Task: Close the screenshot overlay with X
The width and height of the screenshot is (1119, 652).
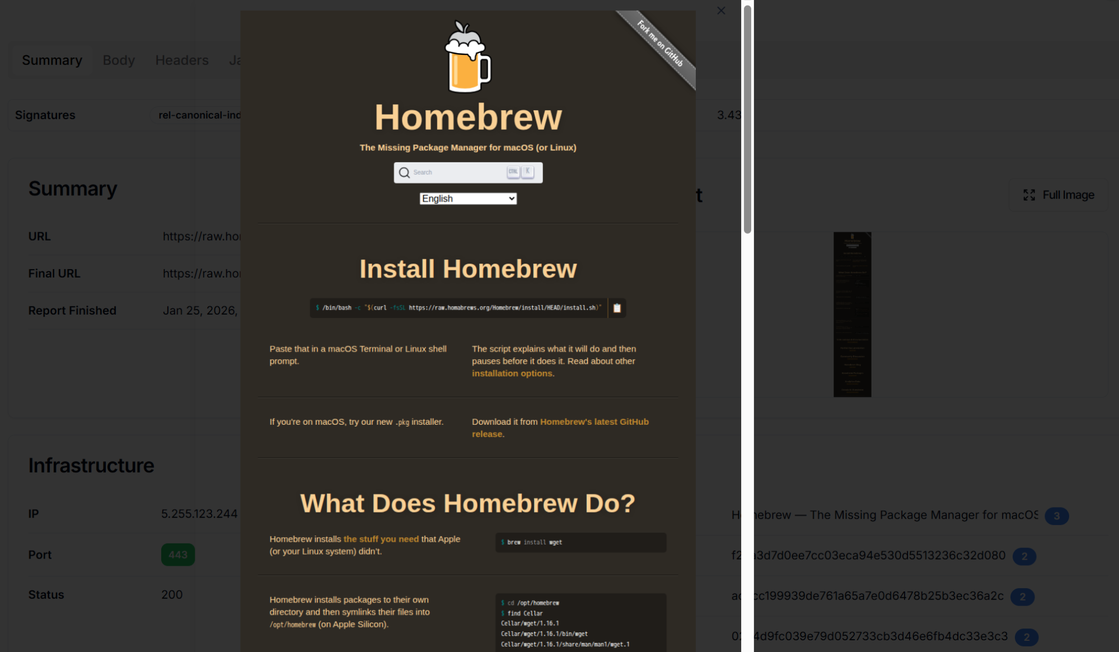Action: coord(721,11)
